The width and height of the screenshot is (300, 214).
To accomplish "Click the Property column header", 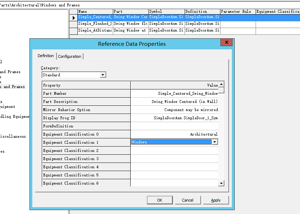I will point(86,85).
